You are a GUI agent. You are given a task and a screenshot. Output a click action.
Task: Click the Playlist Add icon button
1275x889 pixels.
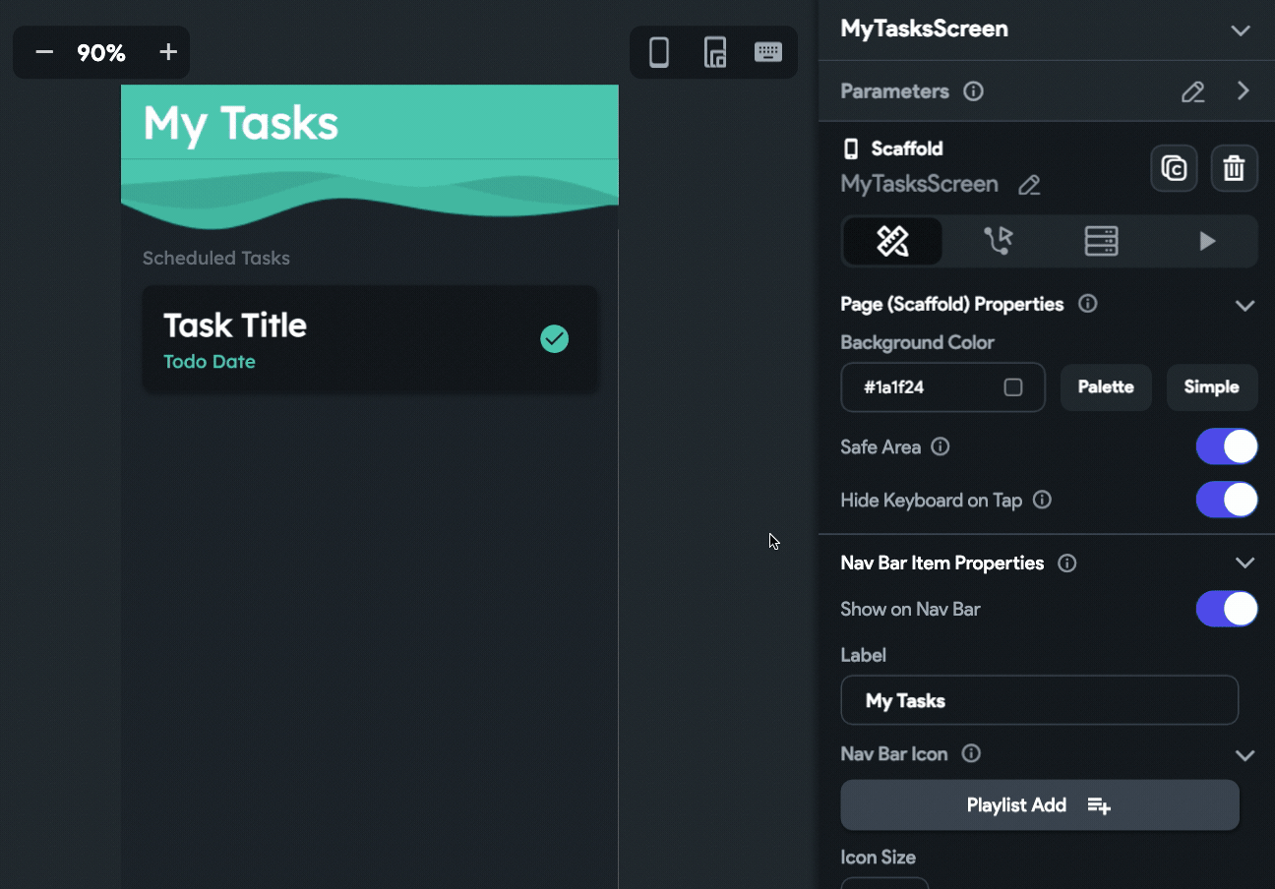[x=1039, y=805]
